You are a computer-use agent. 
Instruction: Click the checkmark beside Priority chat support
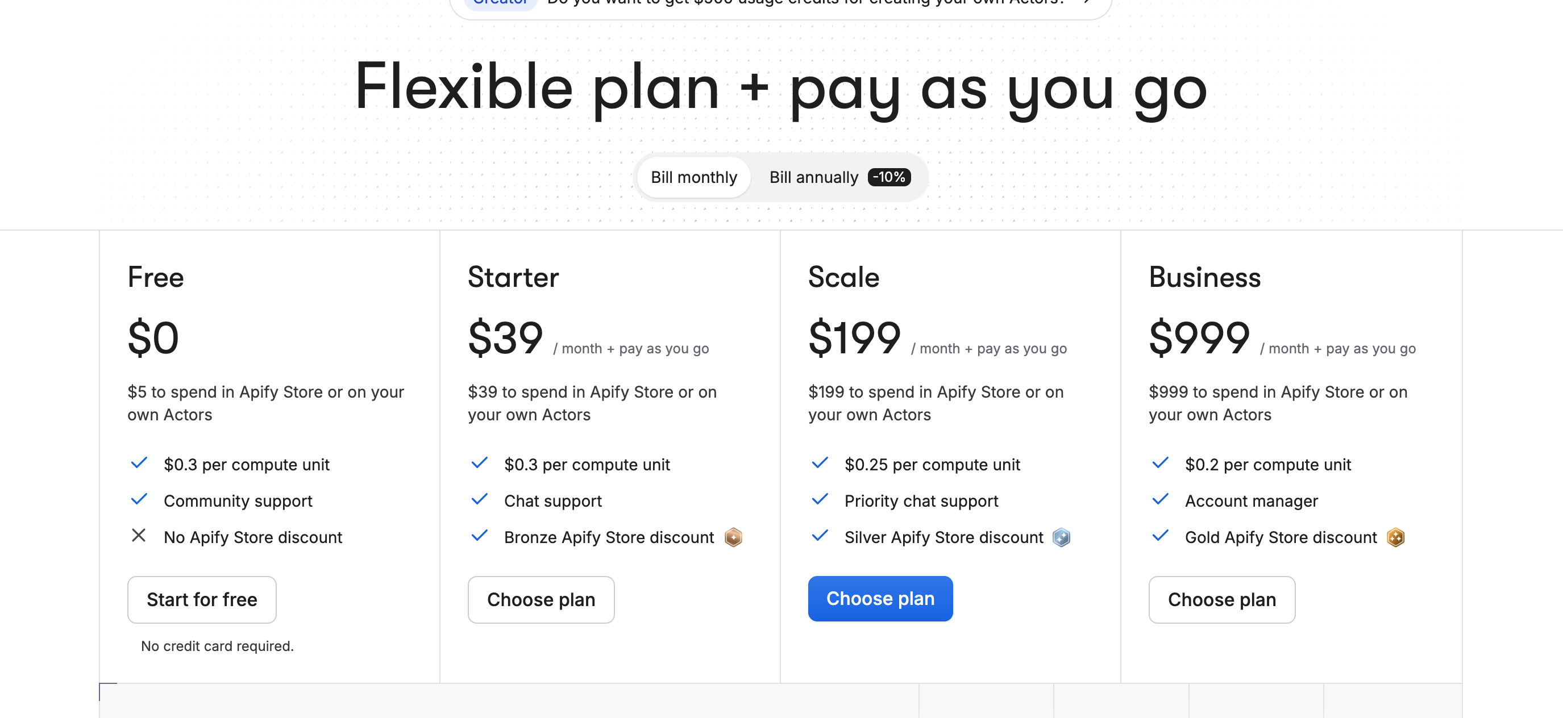(x=820, y=499)
